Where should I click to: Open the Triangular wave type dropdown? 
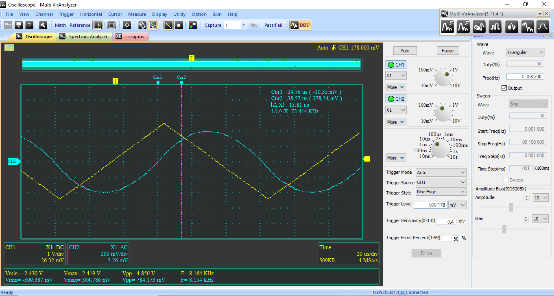coord(526,52)
